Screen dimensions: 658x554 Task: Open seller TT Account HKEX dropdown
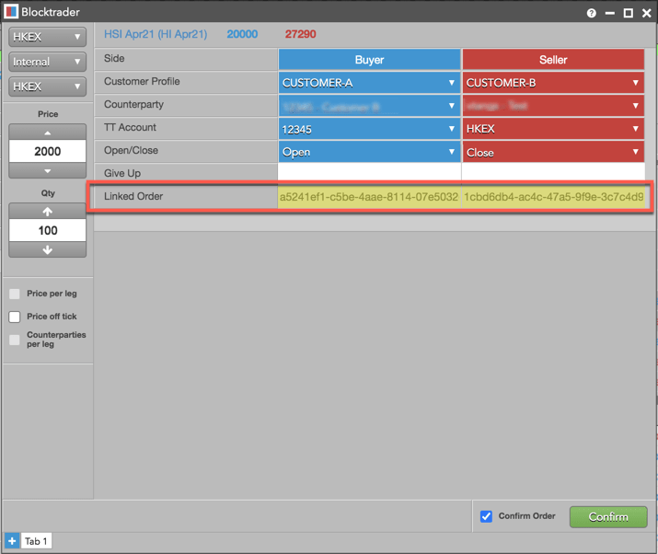click(x=553, y=129)
